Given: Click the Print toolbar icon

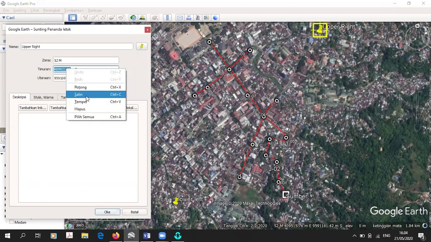Looking at the screenshot, I should coord(189,18).
